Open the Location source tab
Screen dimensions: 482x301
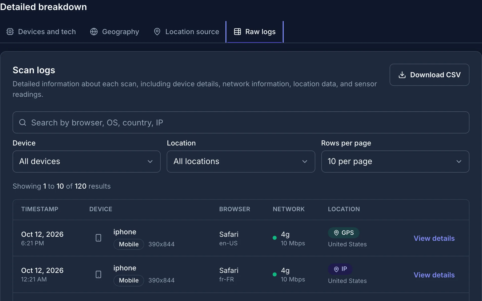186,32
